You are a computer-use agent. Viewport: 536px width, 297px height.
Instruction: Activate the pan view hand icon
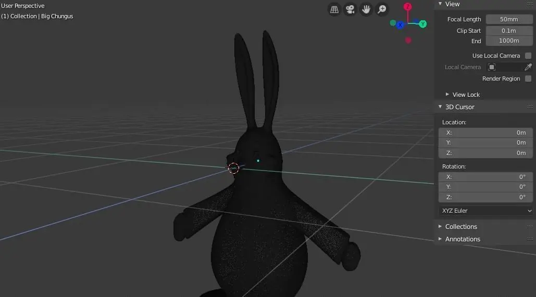(x=366, y=9)
